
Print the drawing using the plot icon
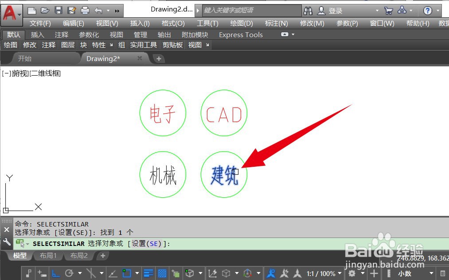tap(85, 11)
